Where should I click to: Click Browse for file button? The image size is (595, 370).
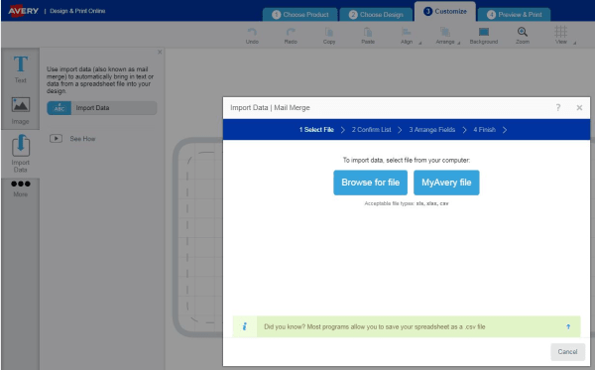370,183
